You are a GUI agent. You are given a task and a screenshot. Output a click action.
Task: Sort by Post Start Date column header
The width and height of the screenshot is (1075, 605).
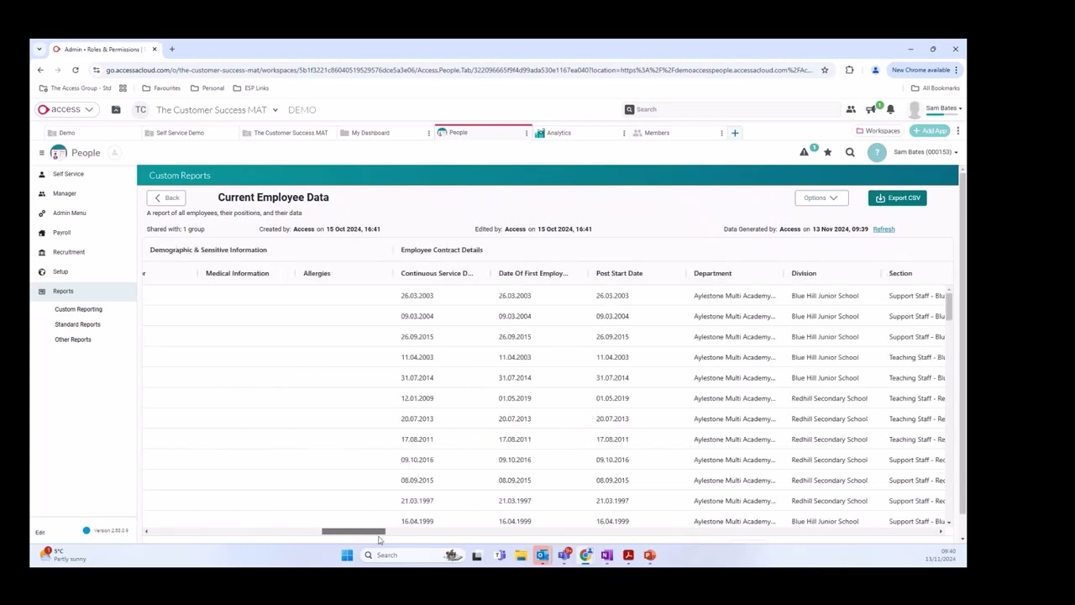pos(619,273)
